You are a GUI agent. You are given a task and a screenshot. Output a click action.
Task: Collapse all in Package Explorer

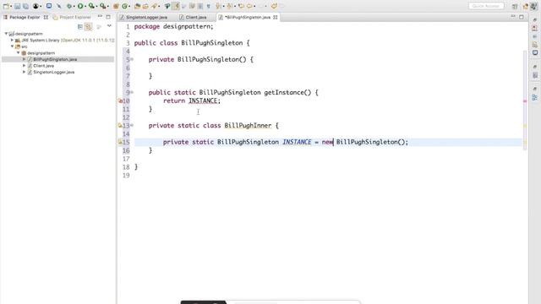point(80,26)
